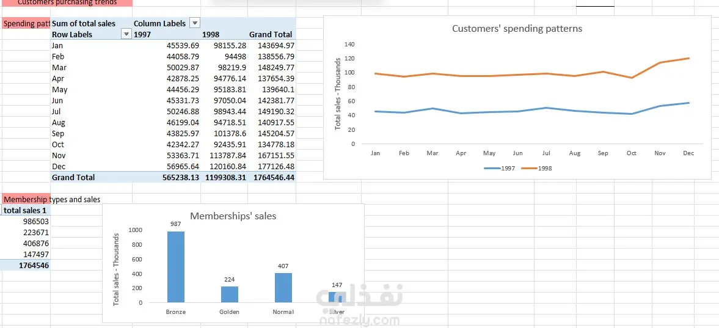The image size is (719, 328).
Task: Open the Column Labels filter dropdown
Action: pos(195,23)
